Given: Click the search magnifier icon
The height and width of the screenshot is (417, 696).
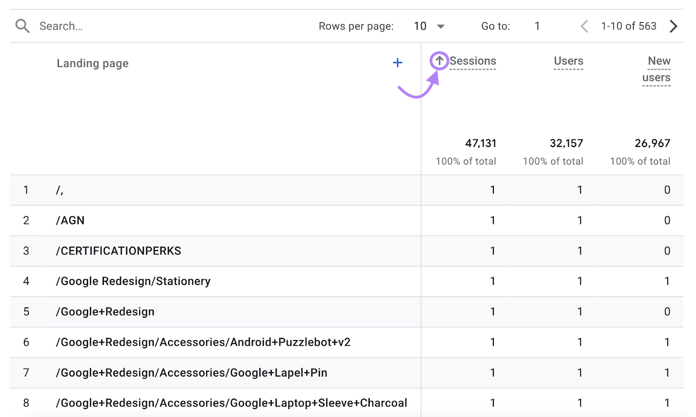Looking at the screenshot, I should tap(22, 26).
